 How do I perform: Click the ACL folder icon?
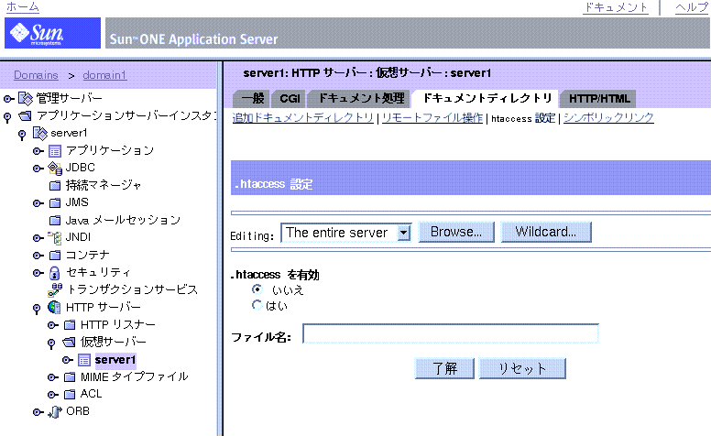click(70, 394)
